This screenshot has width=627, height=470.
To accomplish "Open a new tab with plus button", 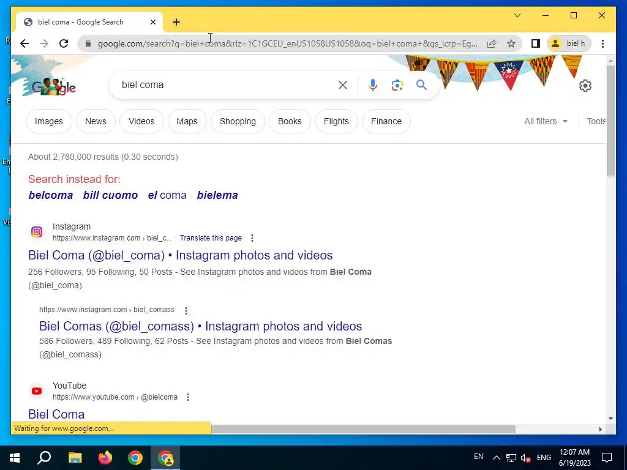I will [176, 22].
